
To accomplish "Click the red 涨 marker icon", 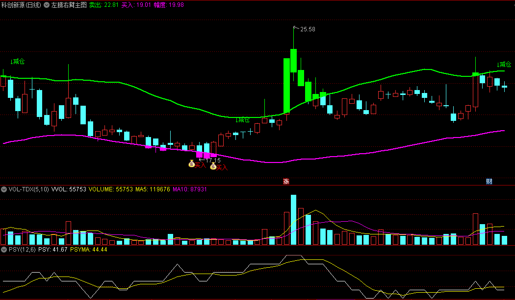I will tap(286, 181).
